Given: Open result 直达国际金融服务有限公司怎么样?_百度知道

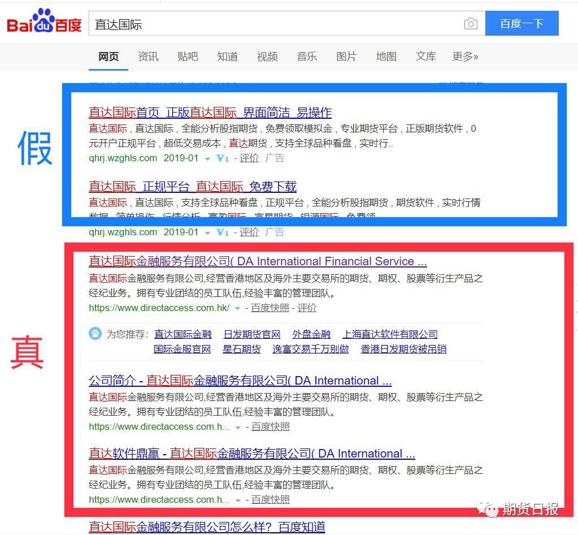Looking at the screenshot, I should point(207,527).
